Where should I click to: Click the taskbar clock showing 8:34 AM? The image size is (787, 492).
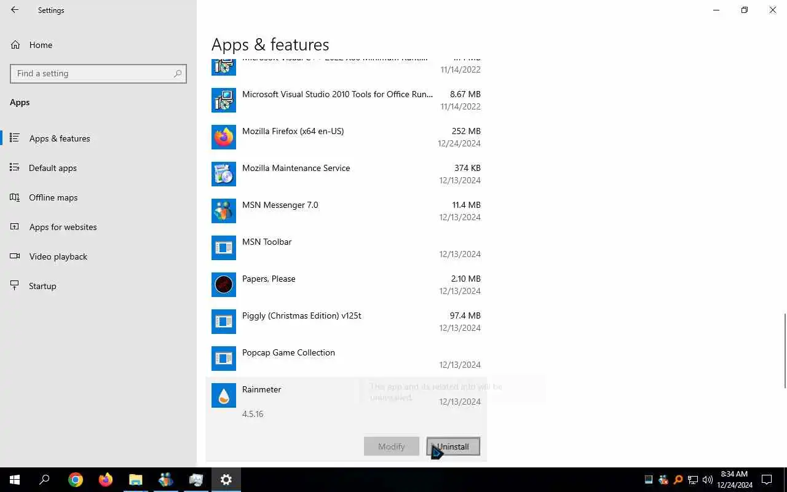coord(735,480)
